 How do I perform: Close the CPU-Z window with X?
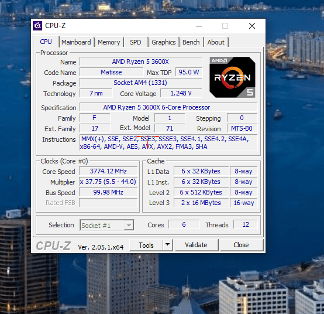[x=252, y=26]
